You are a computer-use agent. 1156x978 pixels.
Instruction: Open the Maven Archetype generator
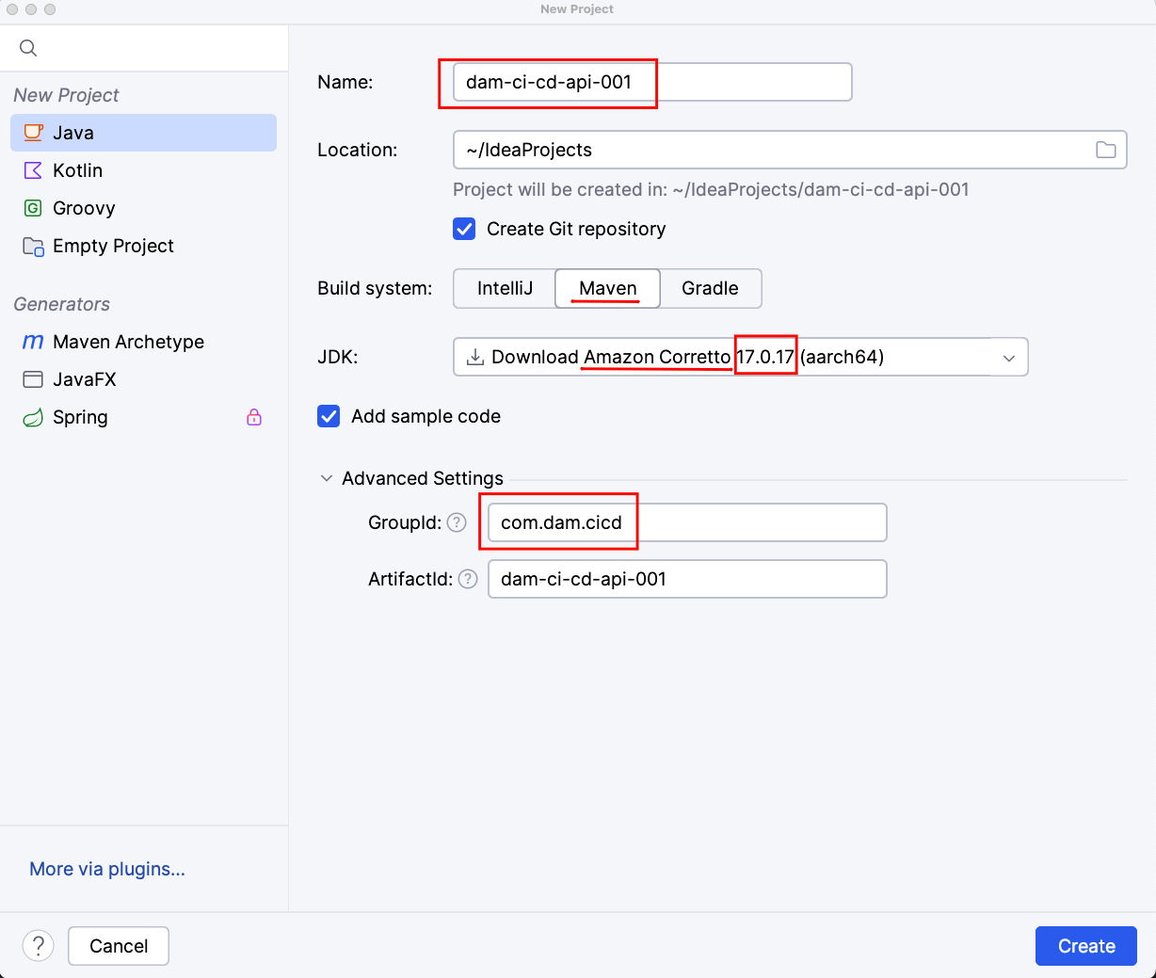(x=128, y=342)
